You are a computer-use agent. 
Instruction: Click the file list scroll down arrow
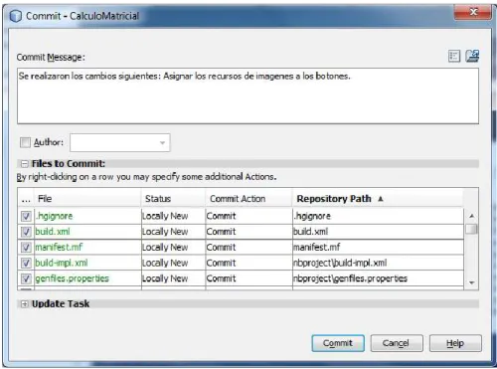click(472, 282)
